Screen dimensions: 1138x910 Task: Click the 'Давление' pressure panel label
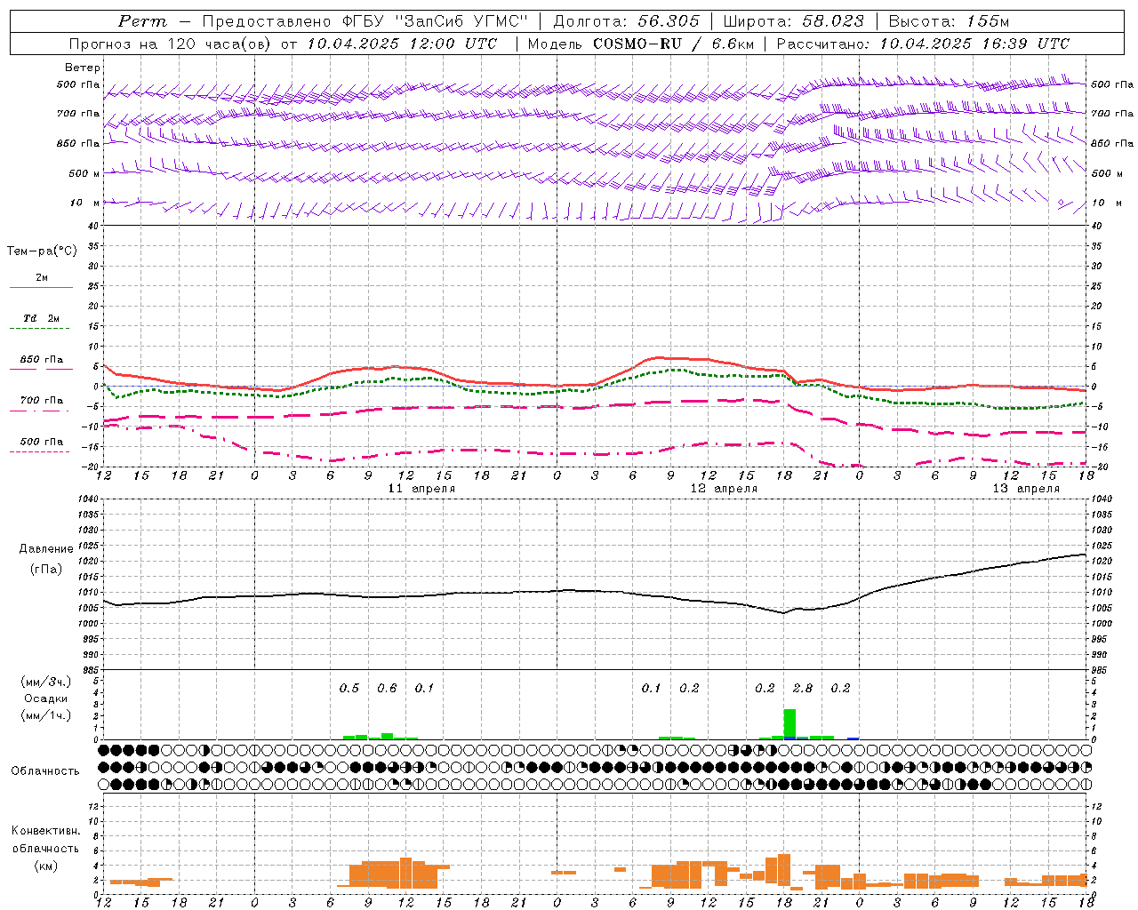click(x=46, y=549)
